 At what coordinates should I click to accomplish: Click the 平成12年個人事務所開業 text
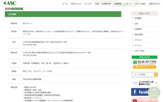coord(32,79)
